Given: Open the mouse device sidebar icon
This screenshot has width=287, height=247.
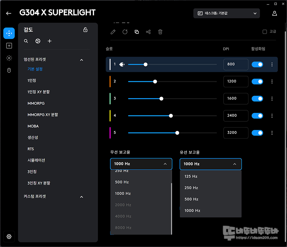Looking at the screenshot, I should click(x=9, y=70).
